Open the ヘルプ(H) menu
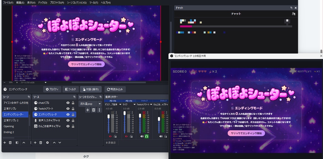Image resolution: width=323 pixels, height=159 pixels. point(106,3)
